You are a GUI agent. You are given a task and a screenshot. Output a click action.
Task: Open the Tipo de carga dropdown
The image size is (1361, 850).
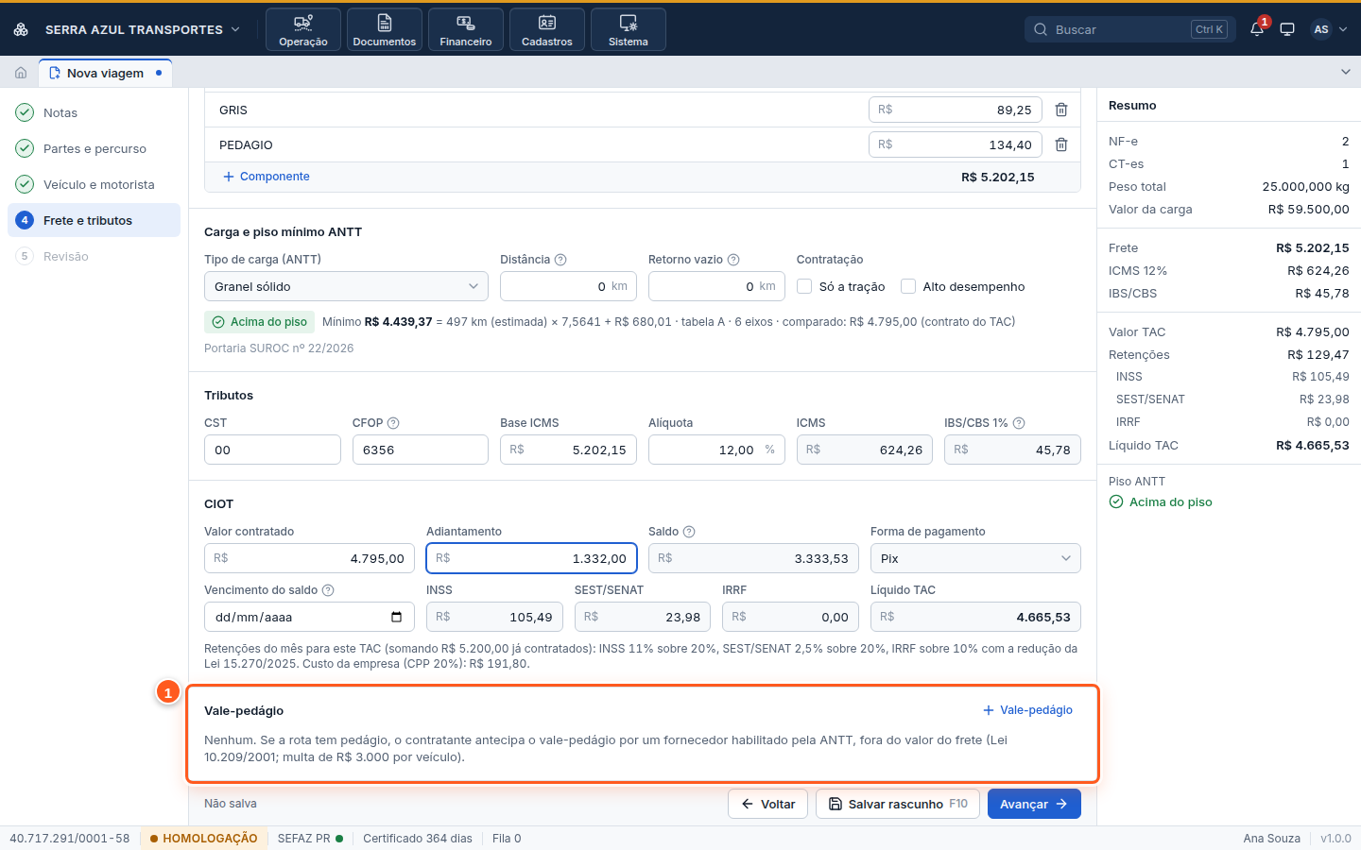[x=346, y=286]
